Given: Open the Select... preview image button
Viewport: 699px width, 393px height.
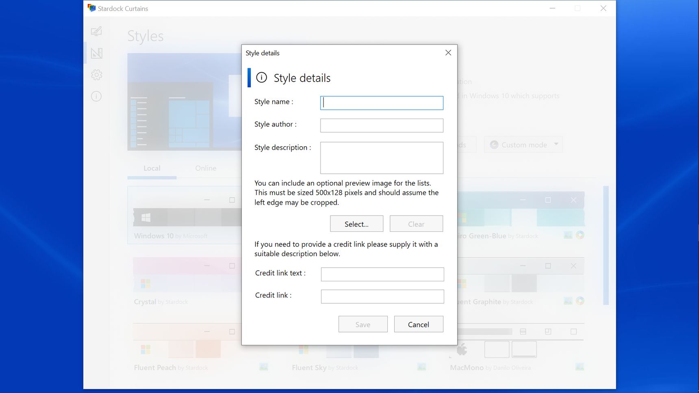Looking at the screenshot, I should pyautogui.click(x=356, y=224).
